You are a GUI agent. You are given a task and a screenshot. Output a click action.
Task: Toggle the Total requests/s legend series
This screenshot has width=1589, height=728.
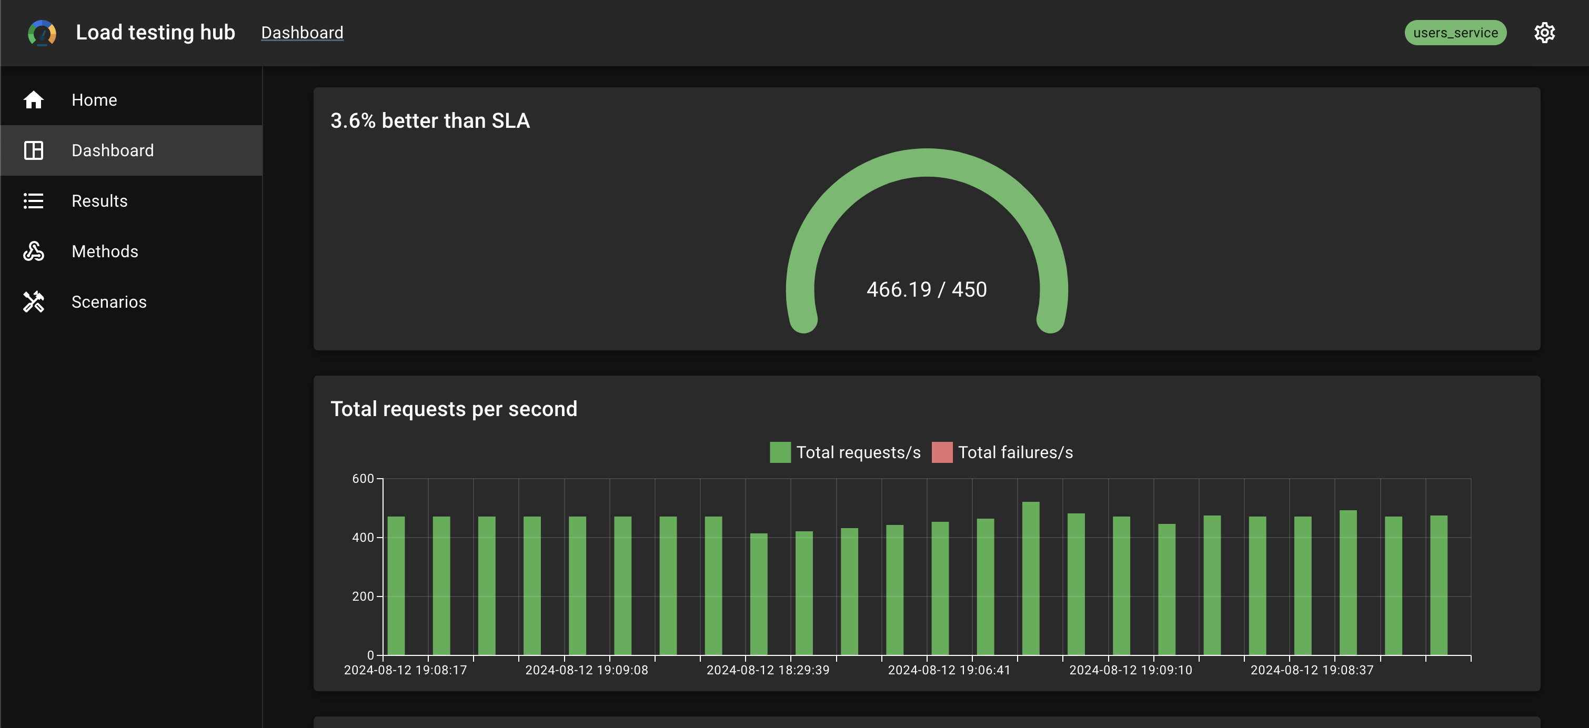[845, 452]
